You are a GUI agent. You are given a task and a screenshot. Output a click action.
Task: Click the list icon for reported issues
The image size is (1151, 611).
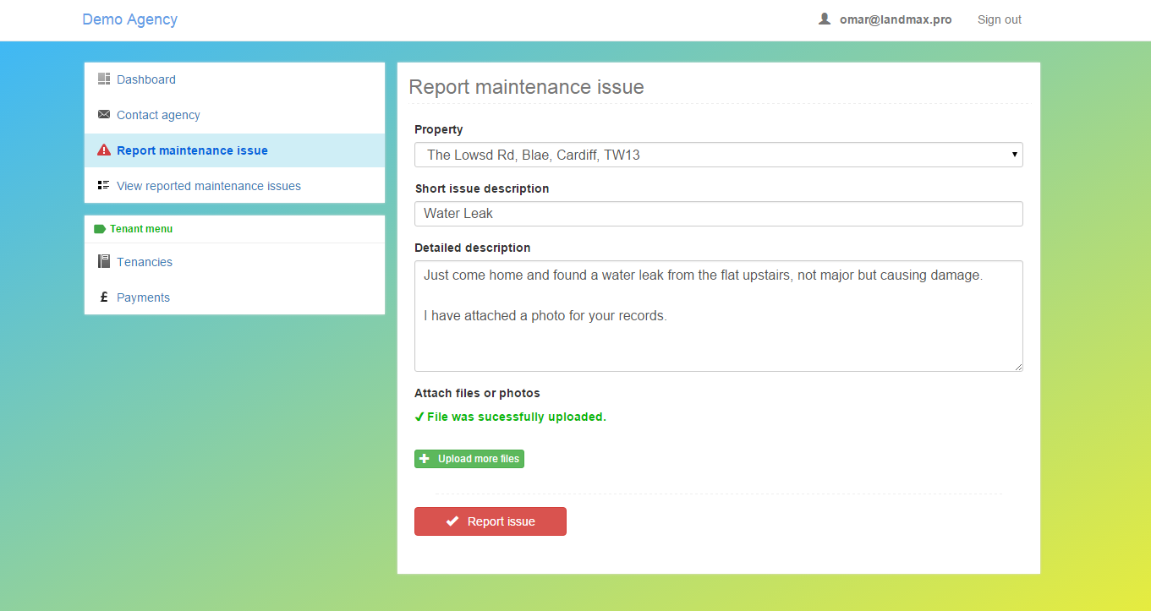(104, 186)
